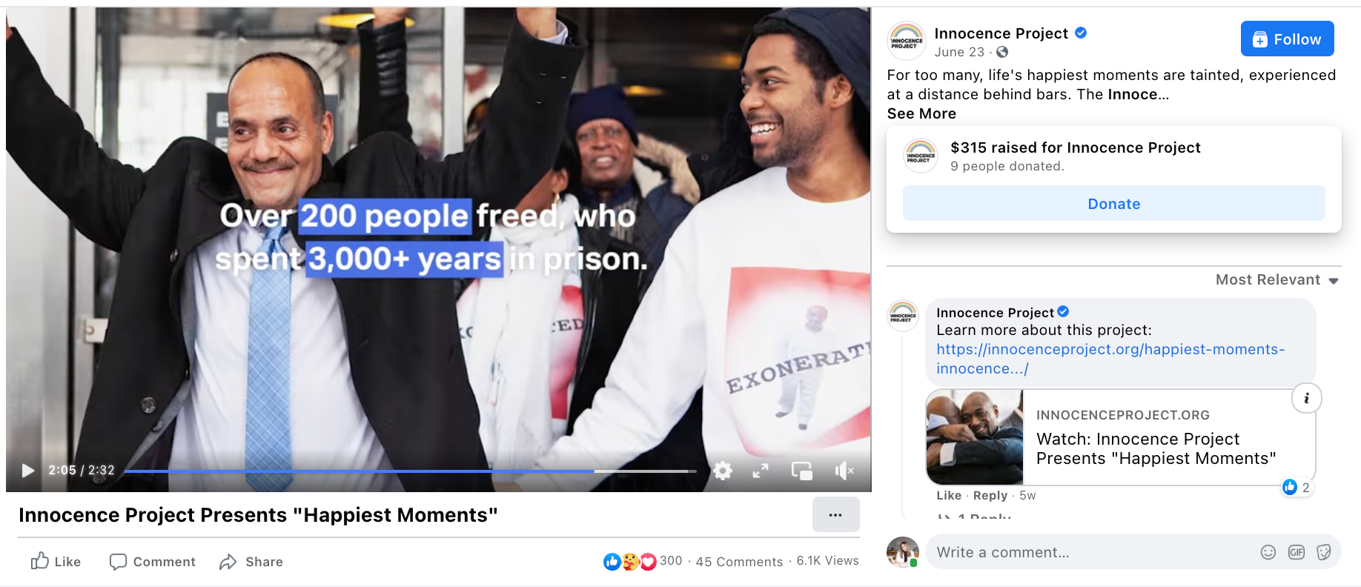Open the innocenceproject.org happiest-moments link
The width and height of the screenshot is (1361, 587).
(x=1110, y=359)
